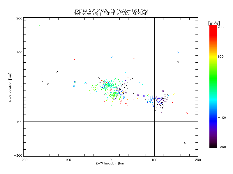Click the yellow X marker right of east cluster
Image resolution: width=233 pixels, height=174 pixels.
click(174, 94)
